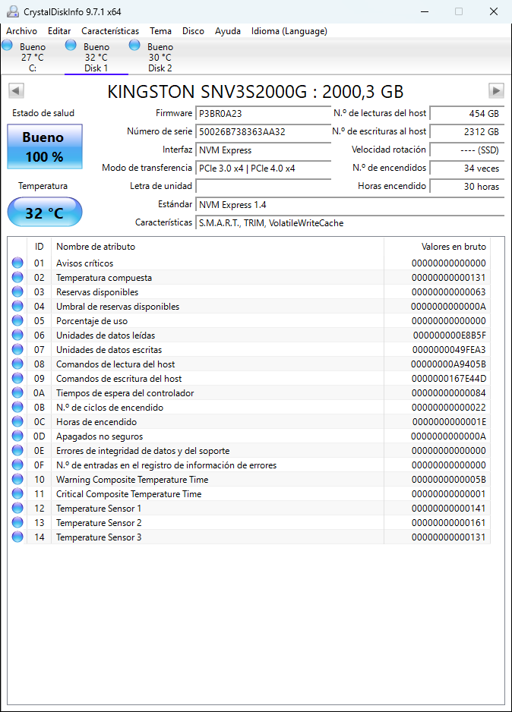Screen dimensions: 512x712
Task: Click host reads value 454 GB
Action: [467, 114]
